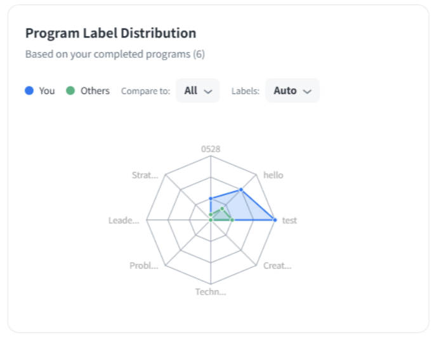
Task: Click the "0528" axis label on radar
Action: coord(211,149)
